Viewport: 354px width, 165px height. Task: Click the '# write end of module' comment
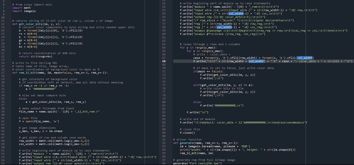[x=197, y=119]
